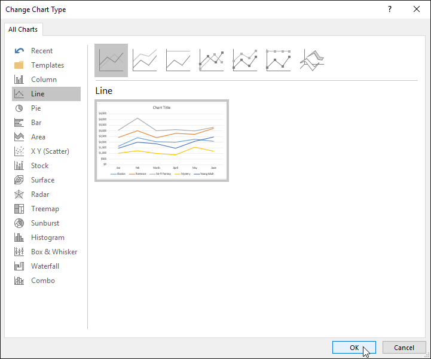Click the Stock chart icon

point(19,166)
